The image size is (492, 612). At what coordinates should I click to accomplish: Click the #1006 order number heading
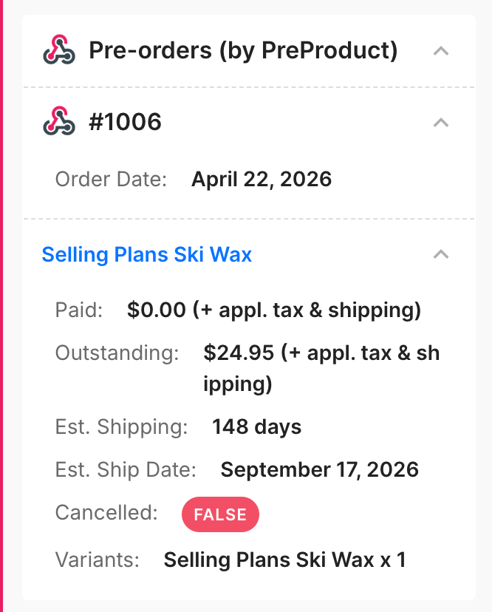point(125,122)
